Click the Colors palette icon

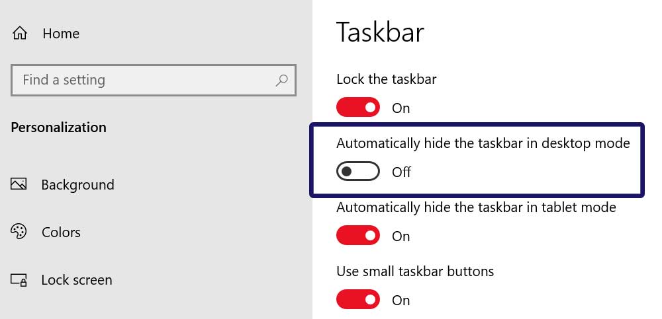19,232
